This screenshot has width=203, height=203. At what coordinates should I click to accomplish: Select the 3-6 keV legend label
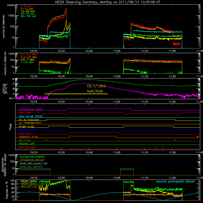[x=26, y=6]
